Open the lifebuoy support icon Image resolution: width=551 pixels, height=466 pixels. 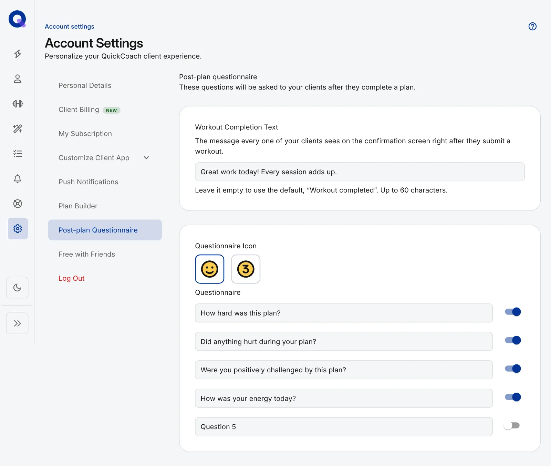point(18,204)
